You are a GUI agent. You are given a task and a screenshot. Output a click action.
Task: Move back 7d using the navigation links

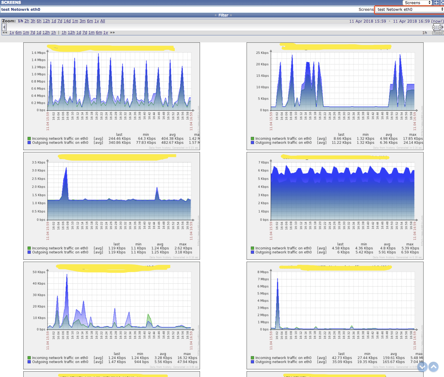click(x=33, y=33)
